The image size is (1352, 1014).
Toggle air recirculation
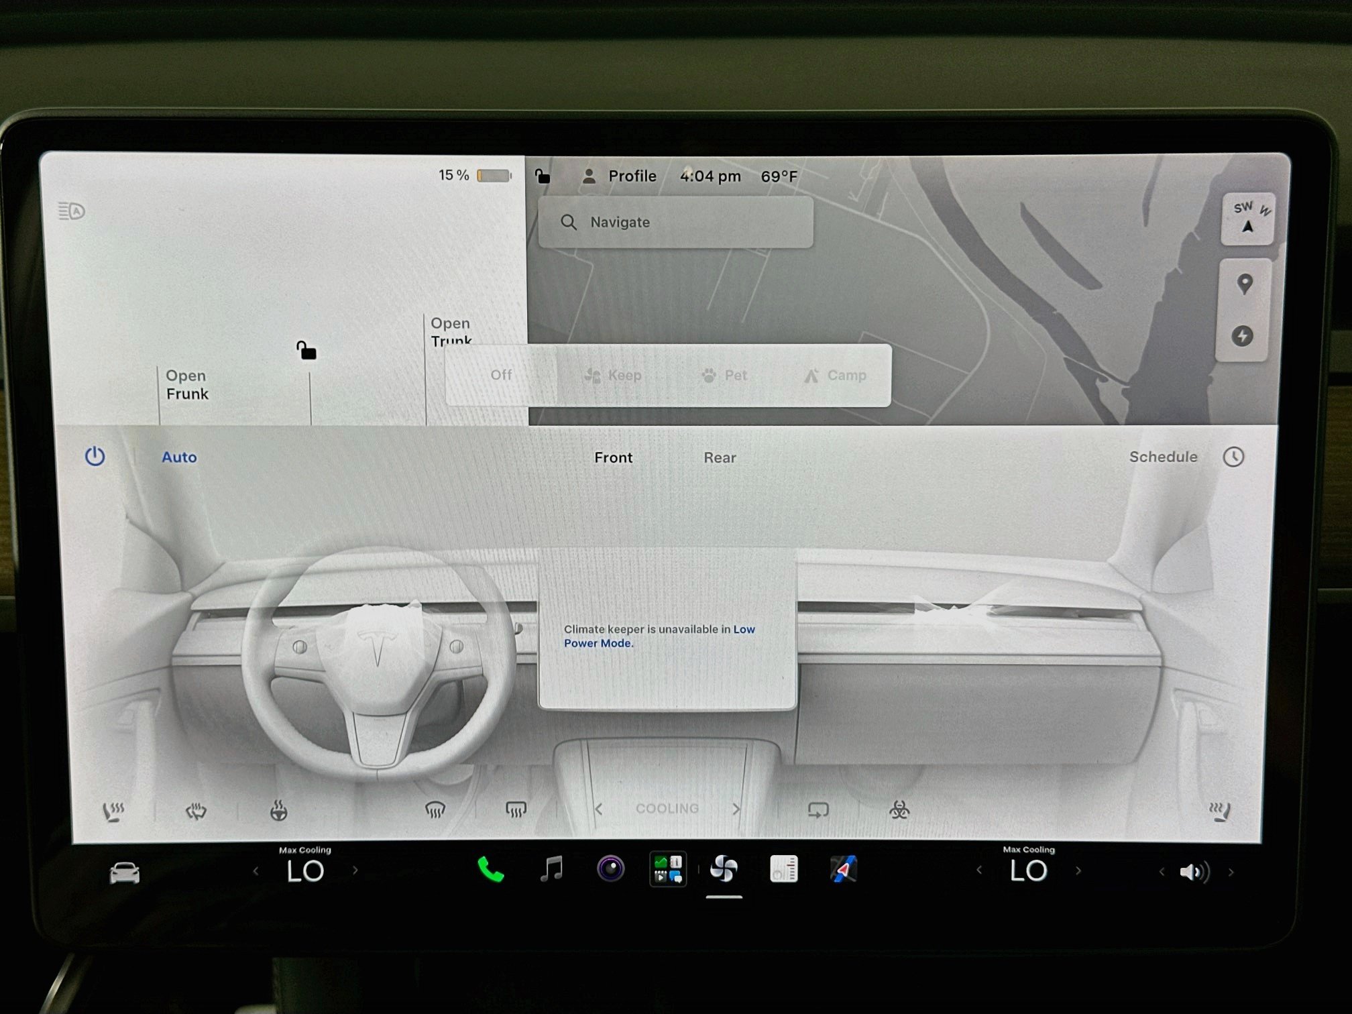[818, 810]
